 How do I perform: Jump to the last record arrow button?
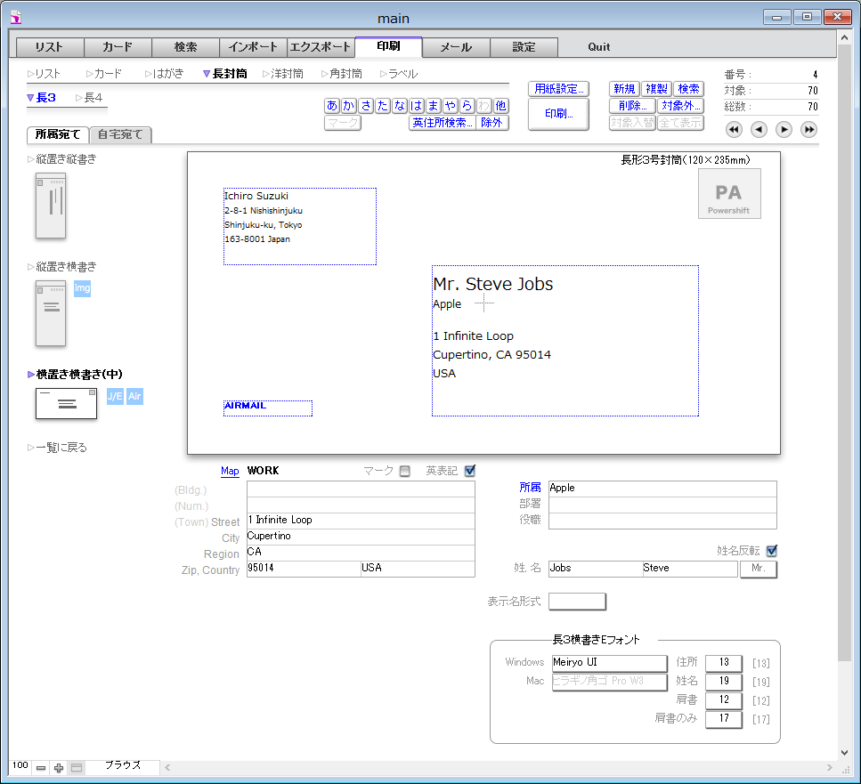point(808,130)
